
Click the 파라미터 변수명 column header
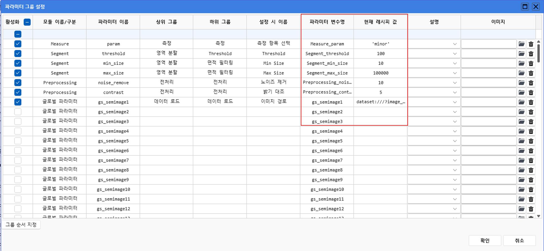pyautogui.click(x=327, y=22)
